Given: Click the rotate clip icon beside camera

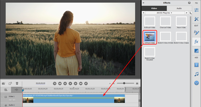Looking at the screenshot, I should pos(10,83).
